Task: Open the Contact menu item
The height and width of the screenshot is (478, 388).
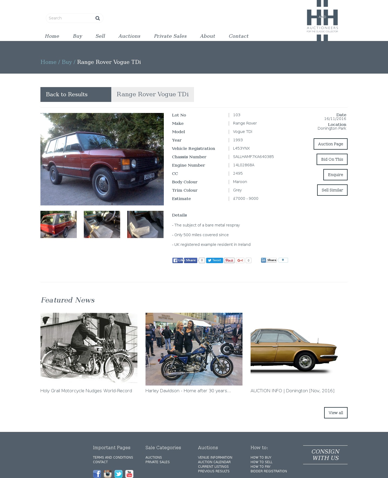Action: coord(239,36)
